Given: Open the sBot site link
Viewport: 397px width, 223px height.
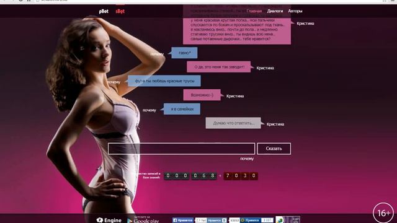Looking at the screenshot, I should (120, 11).
